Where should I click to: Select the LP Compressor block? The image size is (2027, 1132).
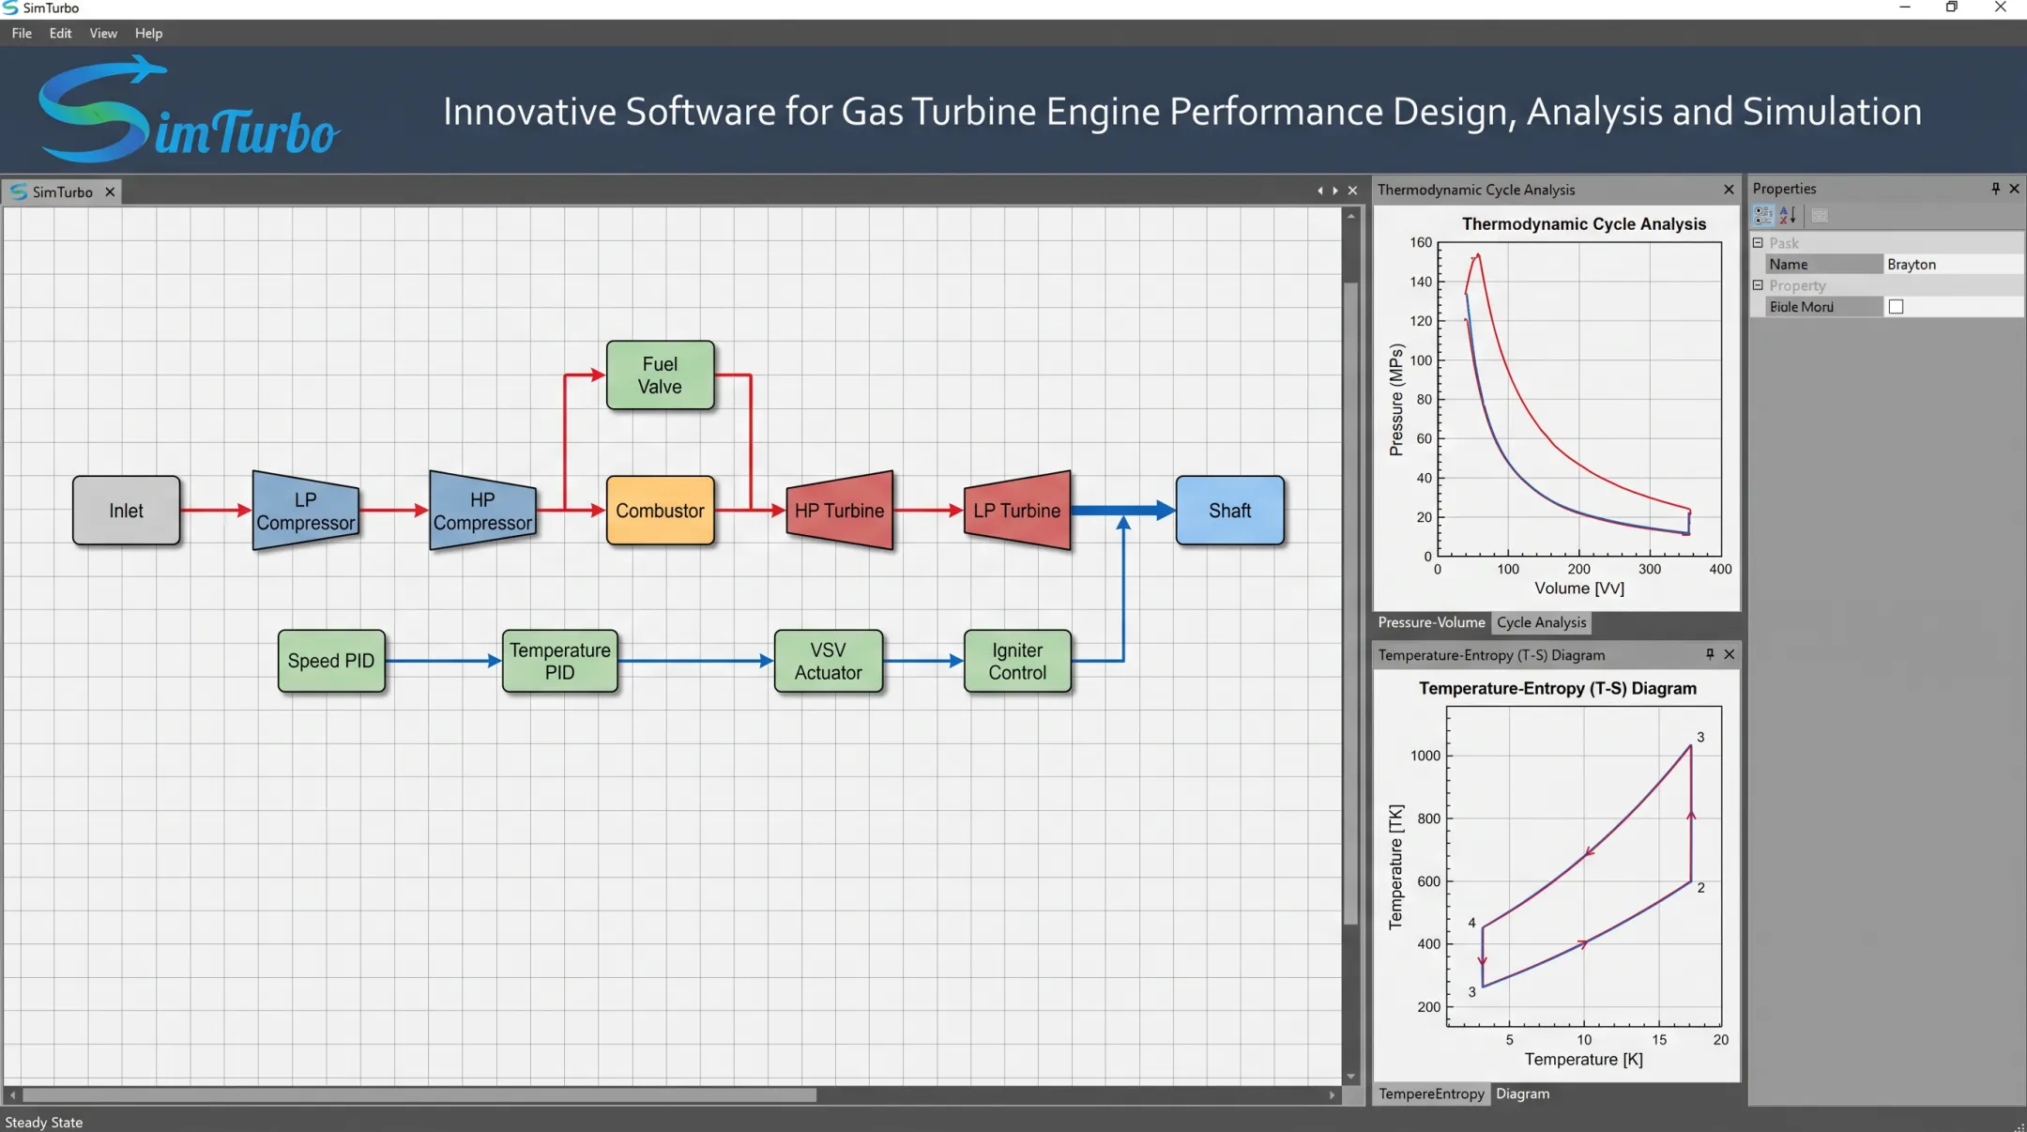(306, 511)
